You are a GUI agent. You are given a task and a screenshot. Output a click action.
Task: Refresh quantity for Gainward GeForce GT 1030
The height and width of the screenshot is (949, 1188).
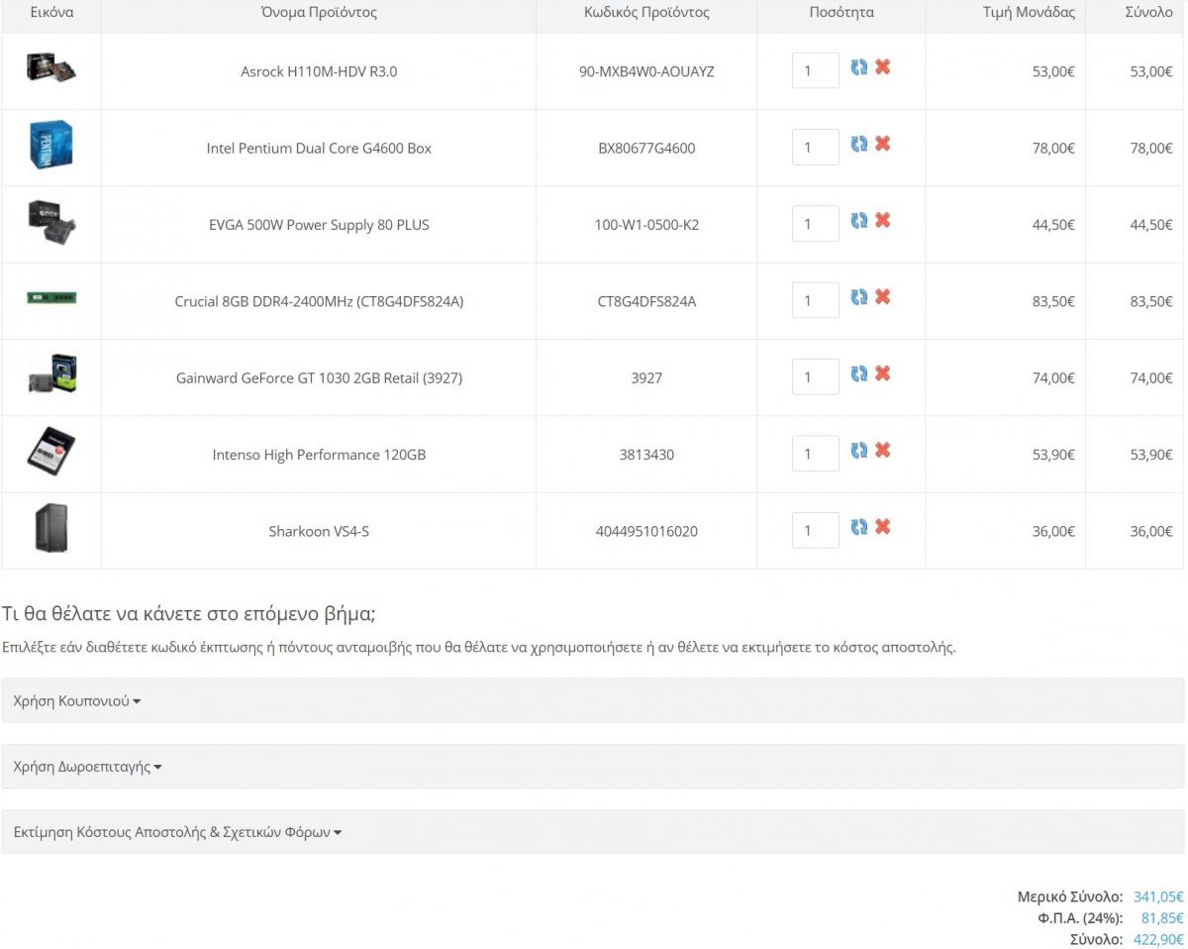859,373
